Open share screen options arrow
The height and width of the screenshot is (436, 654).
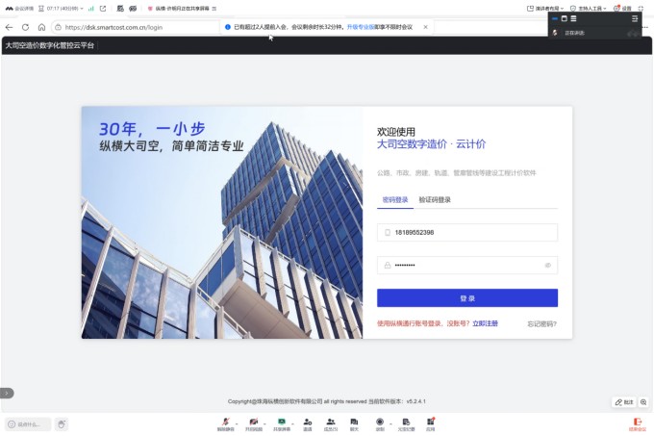tap(292, 423)
